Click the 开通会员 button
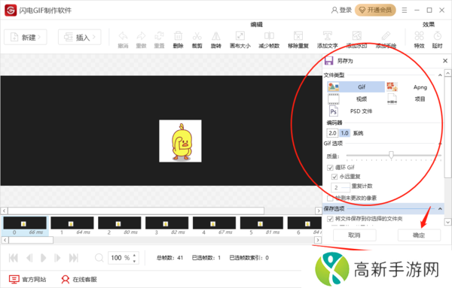 375,11
